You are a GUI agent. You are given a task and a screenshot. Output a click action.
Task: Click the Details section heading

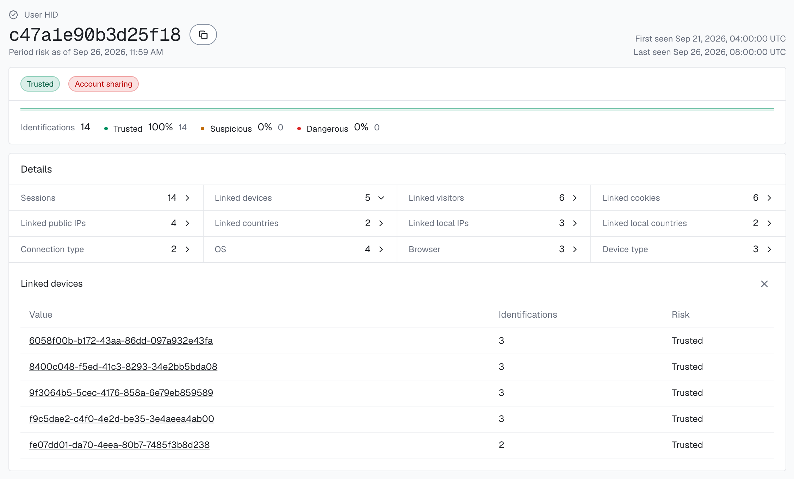click(x=36, y=169)
